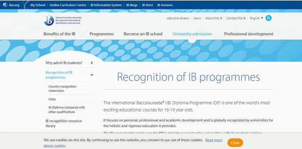Open IB Answers link
This screenshot has width=302, height=149.
[x=165, y=5]
